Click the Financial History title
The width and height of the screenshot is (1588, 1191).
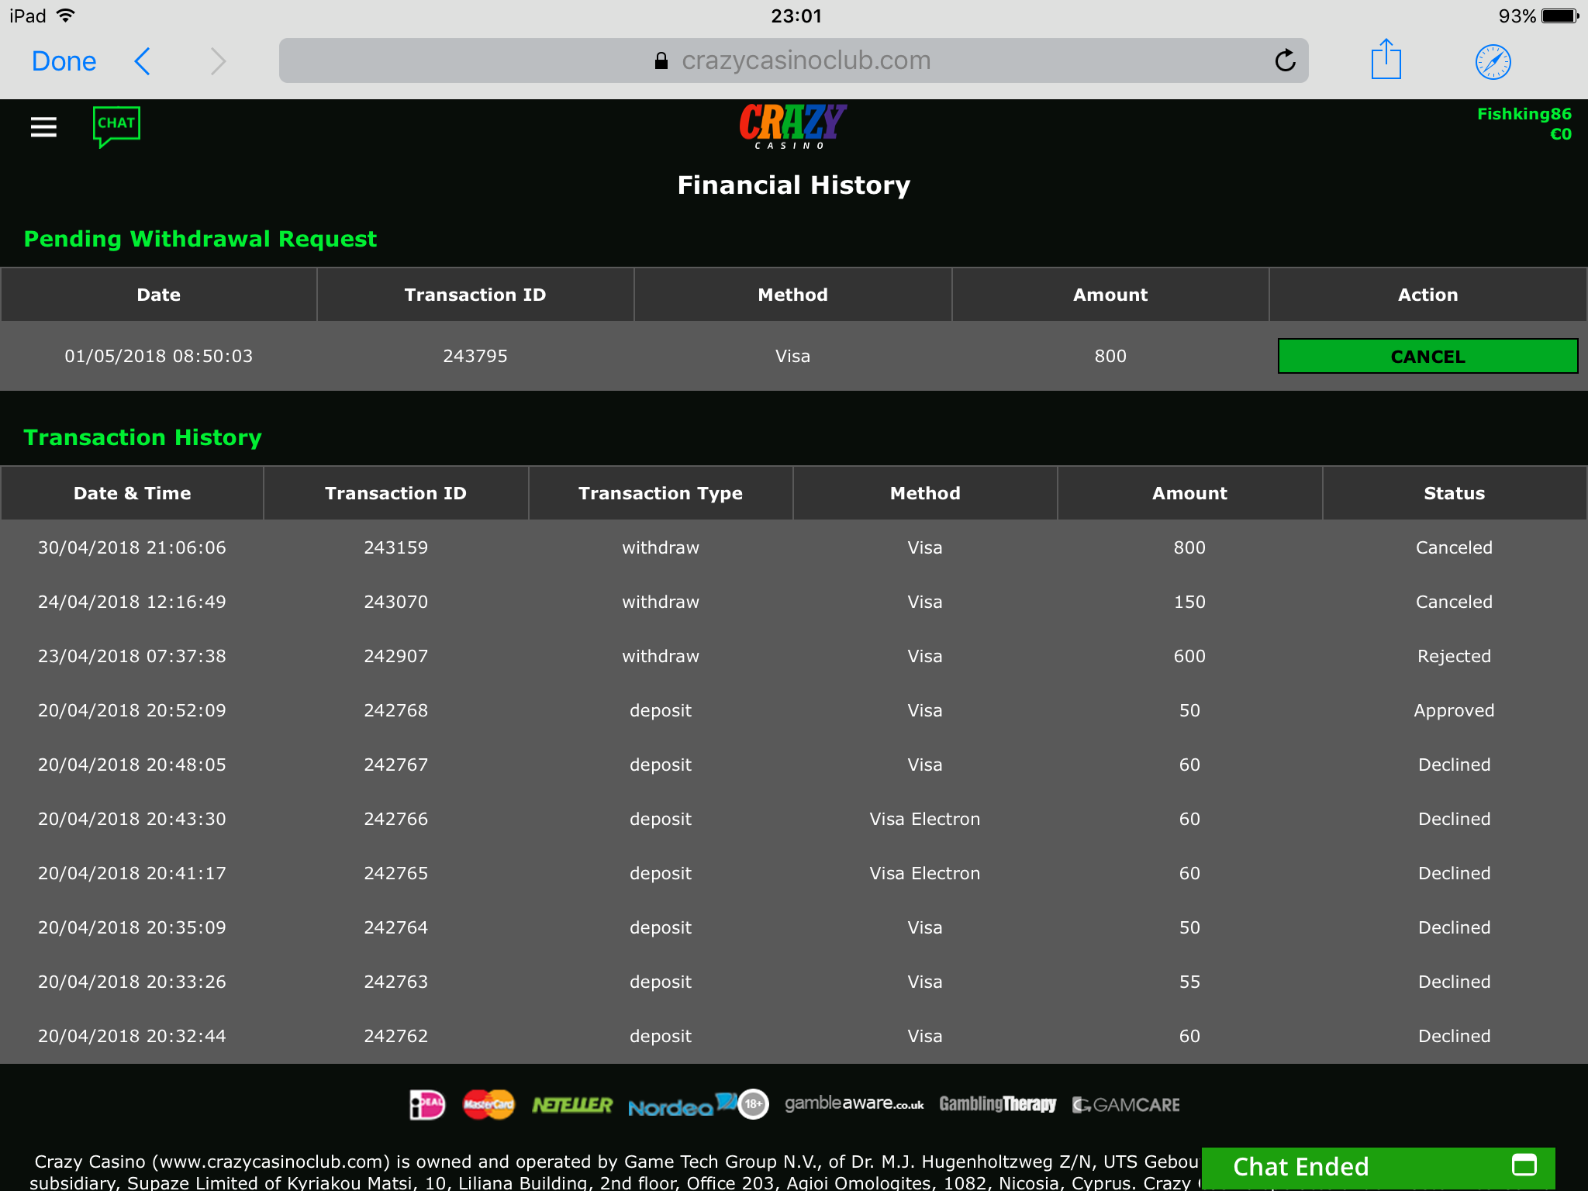click(x=793, y=185)
